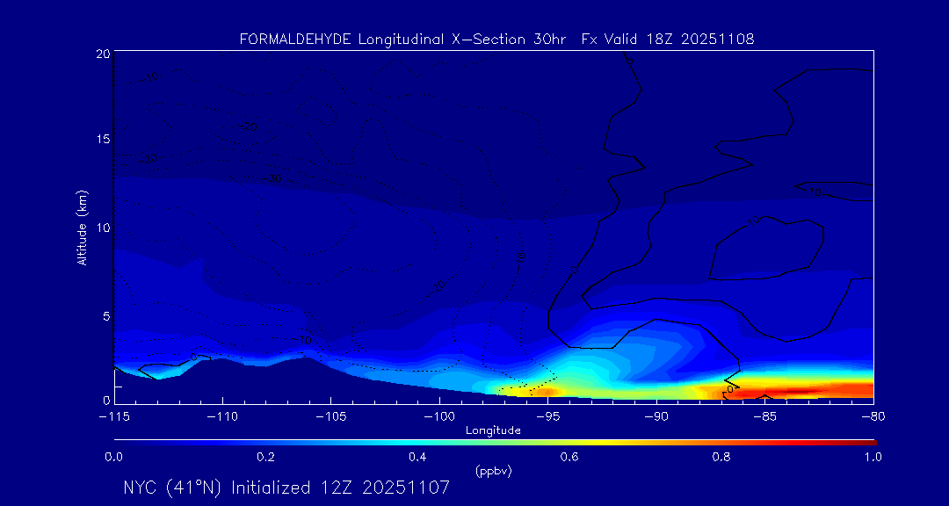Click the "(ppbv)" units label

pos(493,472)
